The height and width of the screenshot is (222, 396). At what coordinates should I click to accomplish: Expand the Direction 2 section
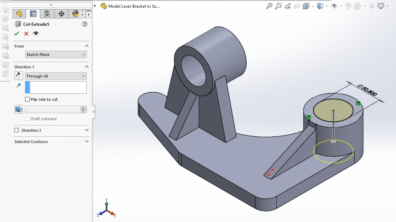(87, 130)
